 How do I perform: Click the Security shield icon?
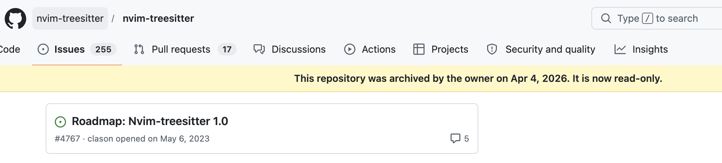point(492,49)
